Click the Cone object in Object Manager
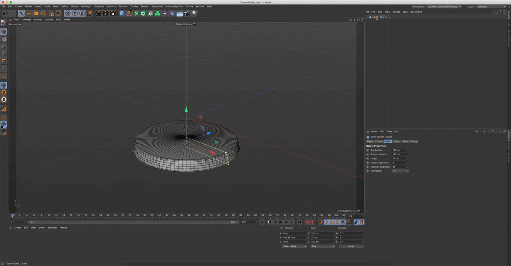The image size is (511, 266). (x=375, y=17)
